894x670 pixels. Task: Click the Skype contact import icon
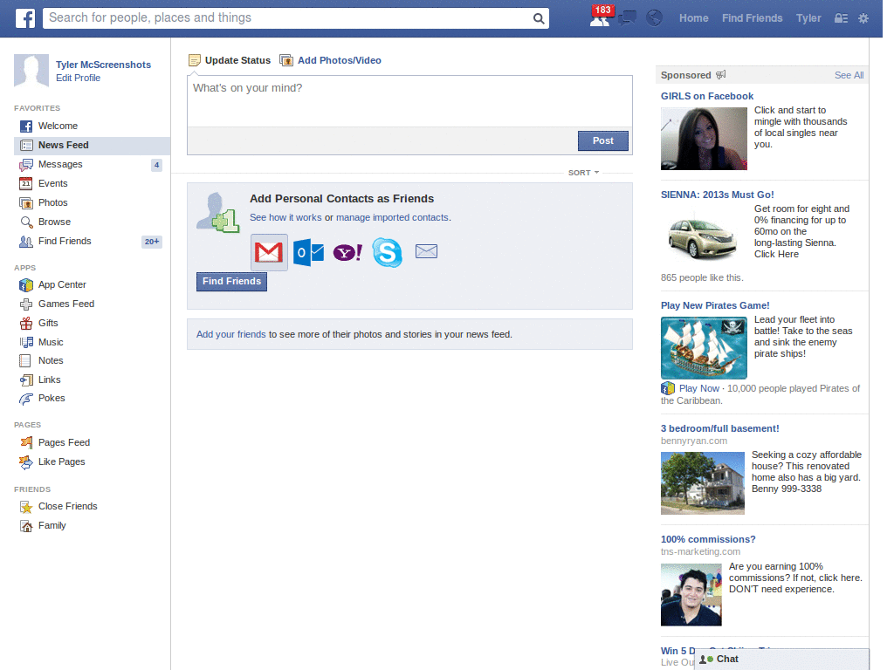(x=387, y=252)
